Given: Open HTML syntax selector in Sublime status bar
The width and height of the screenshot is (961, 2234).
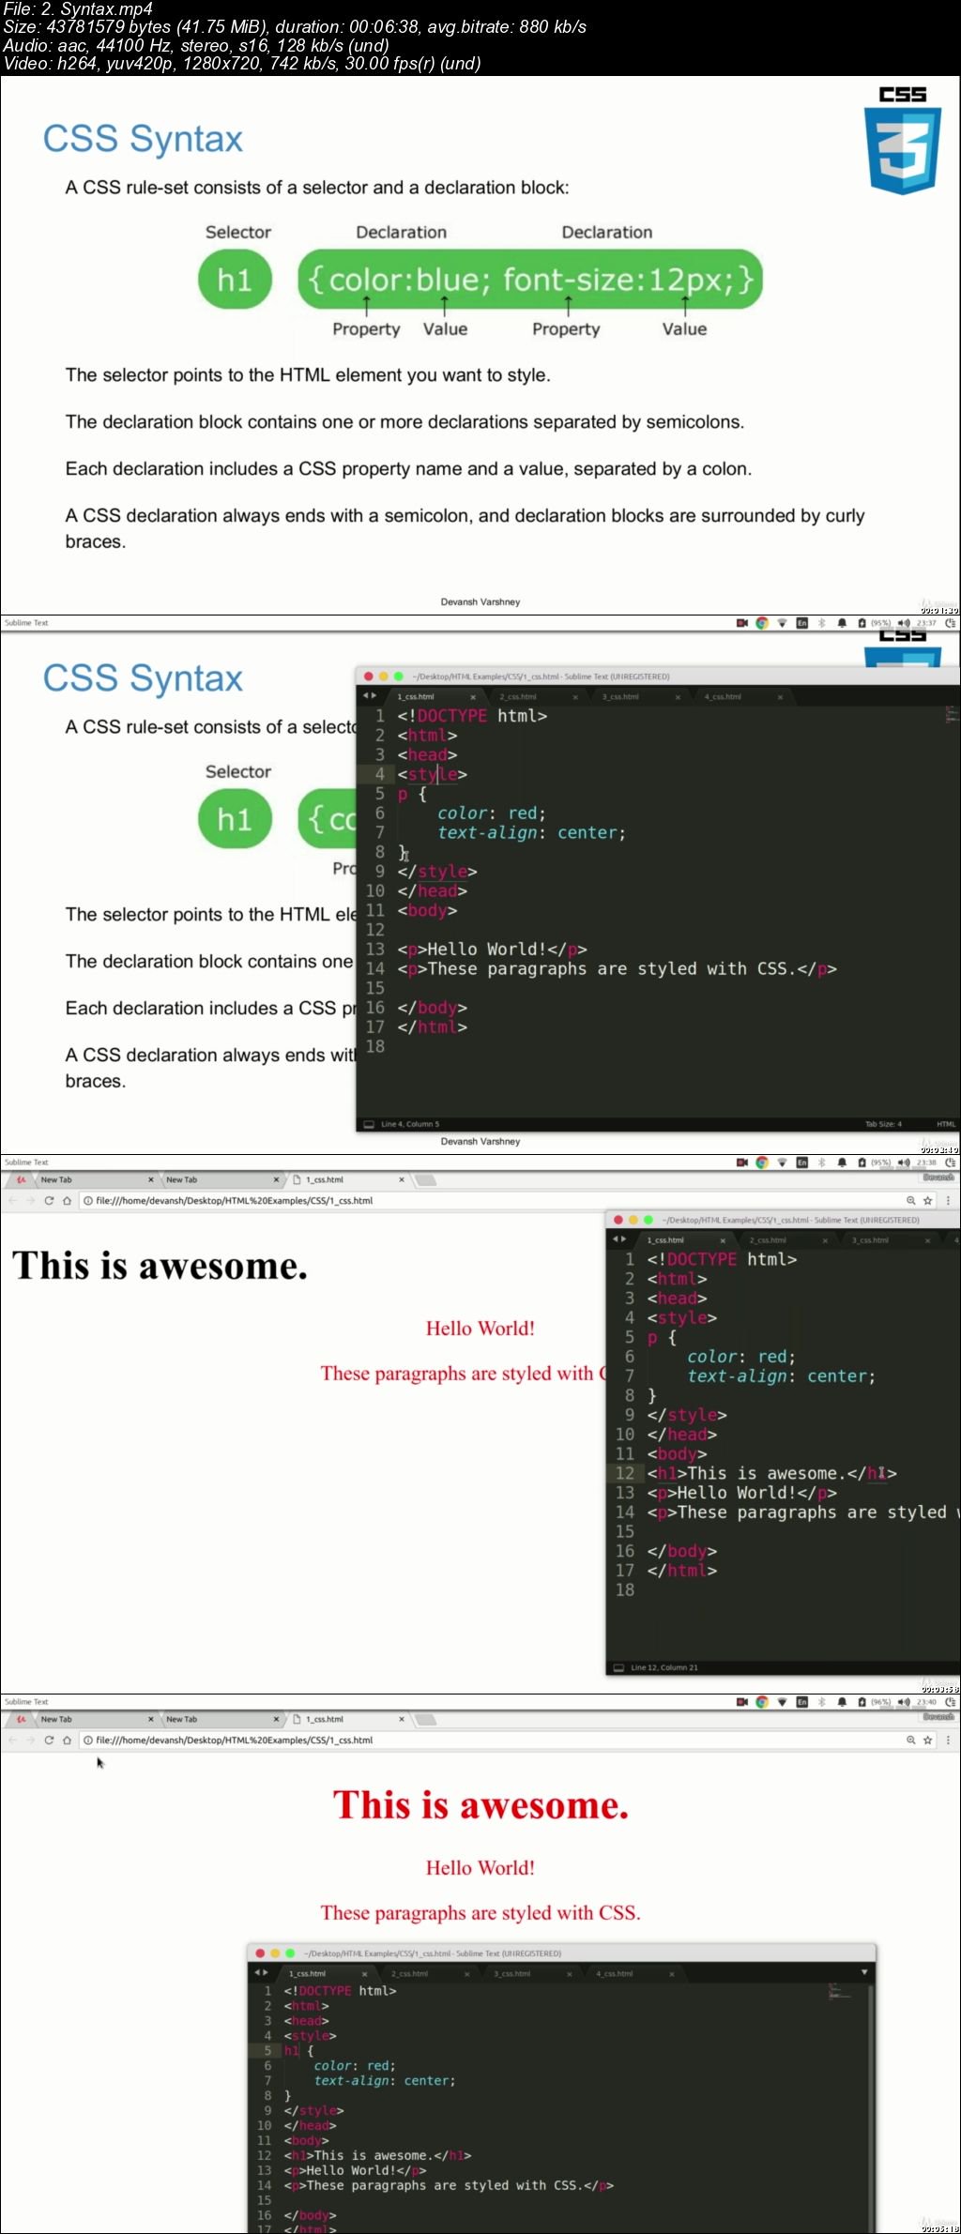Looking at the screenshot, I should coord(946,1124).
